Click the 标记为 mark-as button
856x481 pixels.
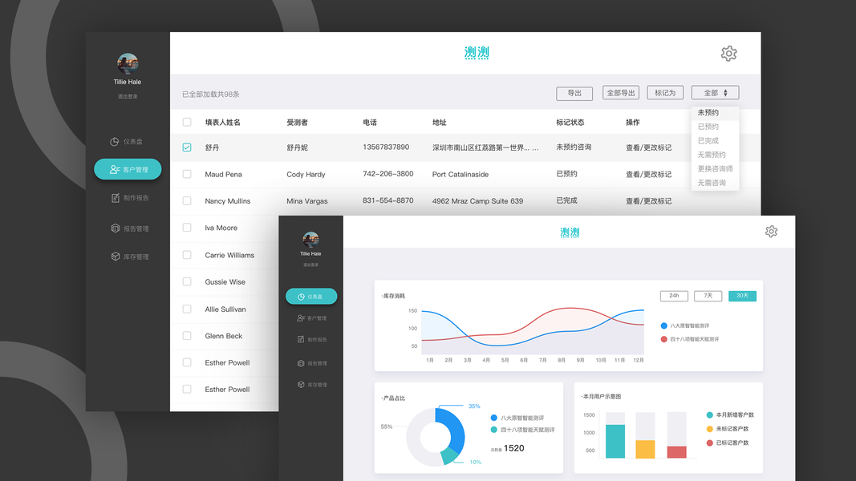coord(665,93)
